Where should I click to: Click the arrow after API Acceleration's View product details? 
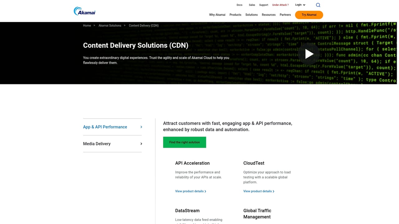205,191
